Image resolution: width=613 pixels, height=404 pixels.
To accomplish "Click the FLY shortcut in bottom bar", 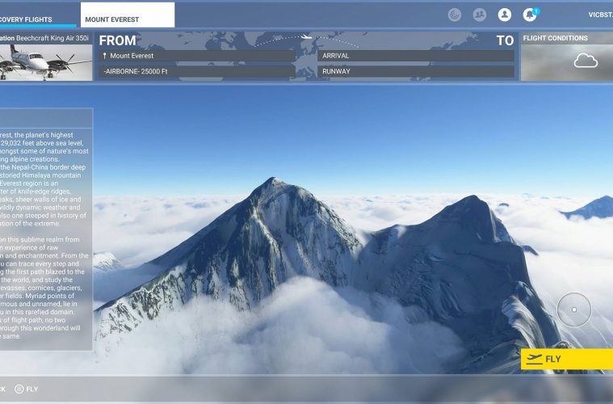I will [26, 389].
